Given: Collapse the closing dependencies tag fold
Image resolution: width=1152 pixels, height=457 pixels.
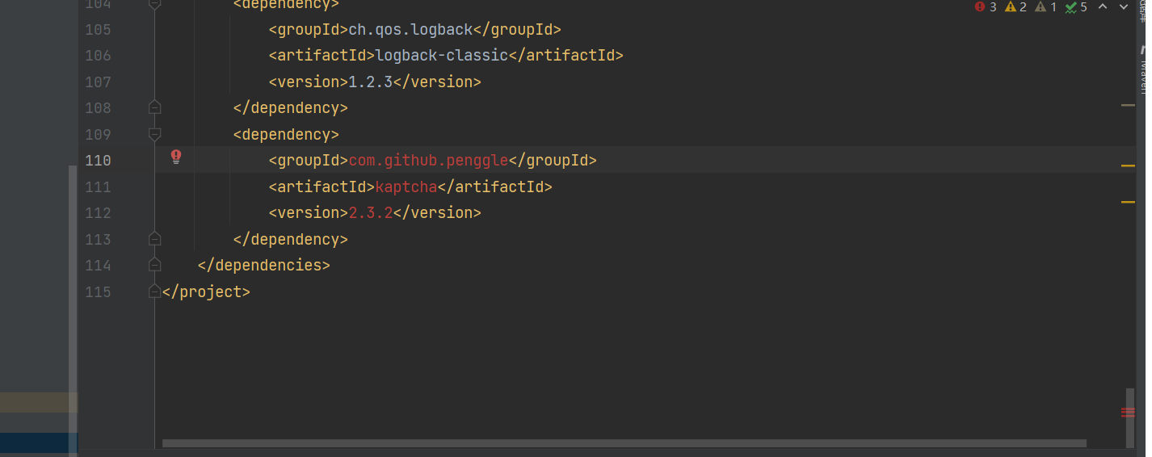Looking at the screenshot, I should 155,265.
